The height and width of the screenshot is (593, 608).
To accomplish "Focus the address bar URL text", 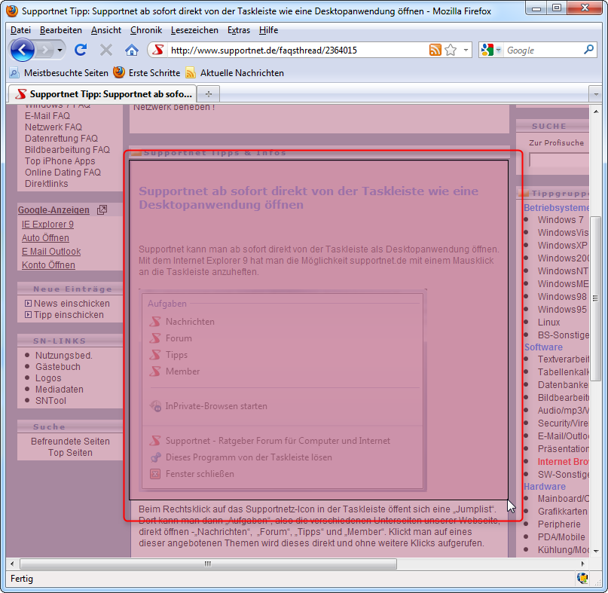I will pos(264,50).
